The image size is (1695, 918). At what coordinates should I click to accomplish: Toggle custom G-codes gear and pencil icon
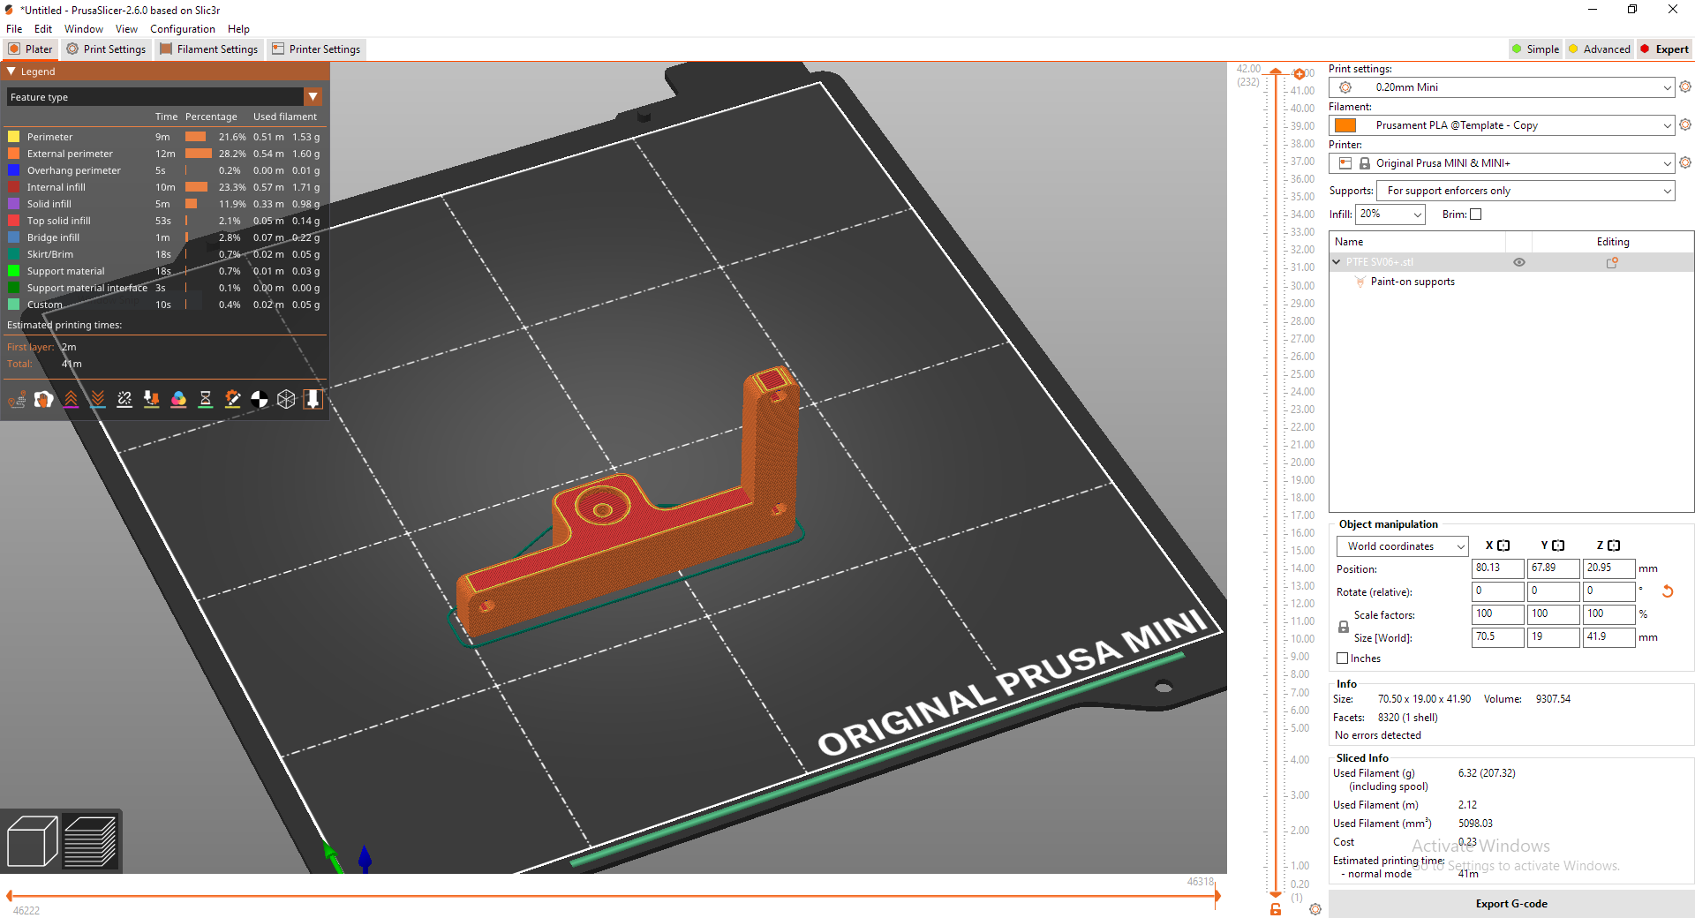232,400
